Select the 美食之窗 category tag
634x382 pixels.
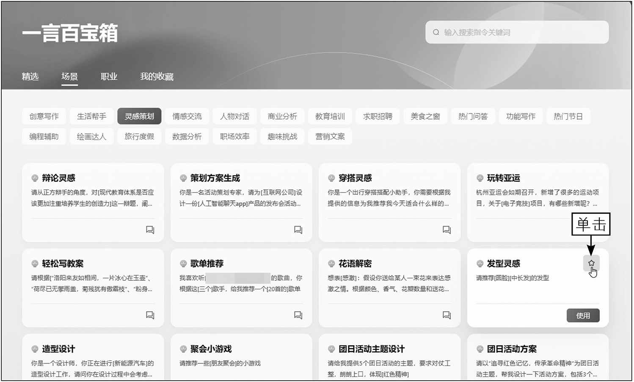point(425,116)
